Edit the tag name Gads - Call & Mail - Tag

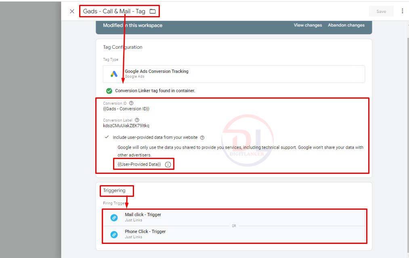point(114,11)
